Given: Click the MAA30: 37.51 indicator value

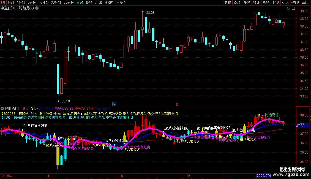Looking at the screenshot, I should (x=85, y=109).
